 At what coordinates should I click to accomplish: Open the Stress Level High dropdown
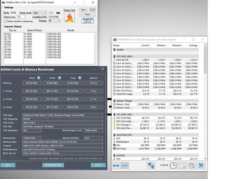tap(40, 13)
